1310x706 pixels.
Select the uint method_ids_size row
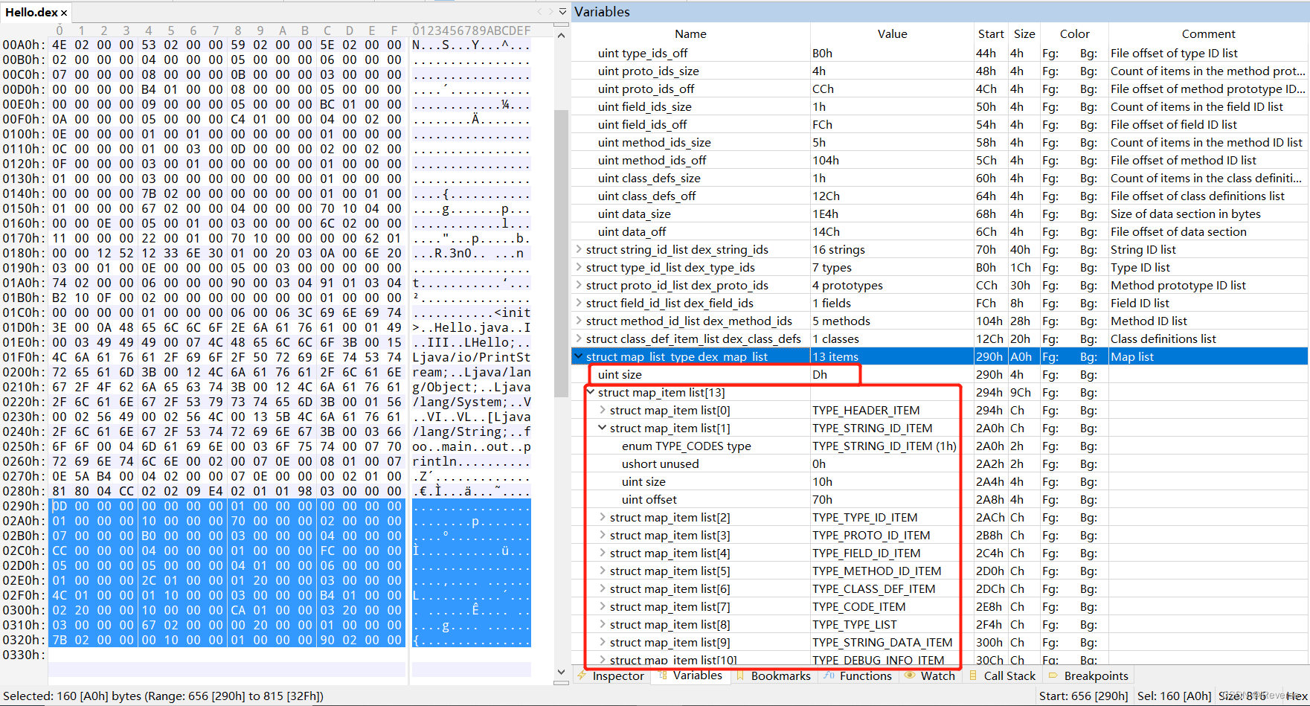coord(940,142)
